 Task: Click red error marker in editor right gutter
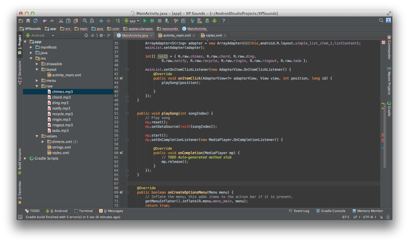(383, 135)
